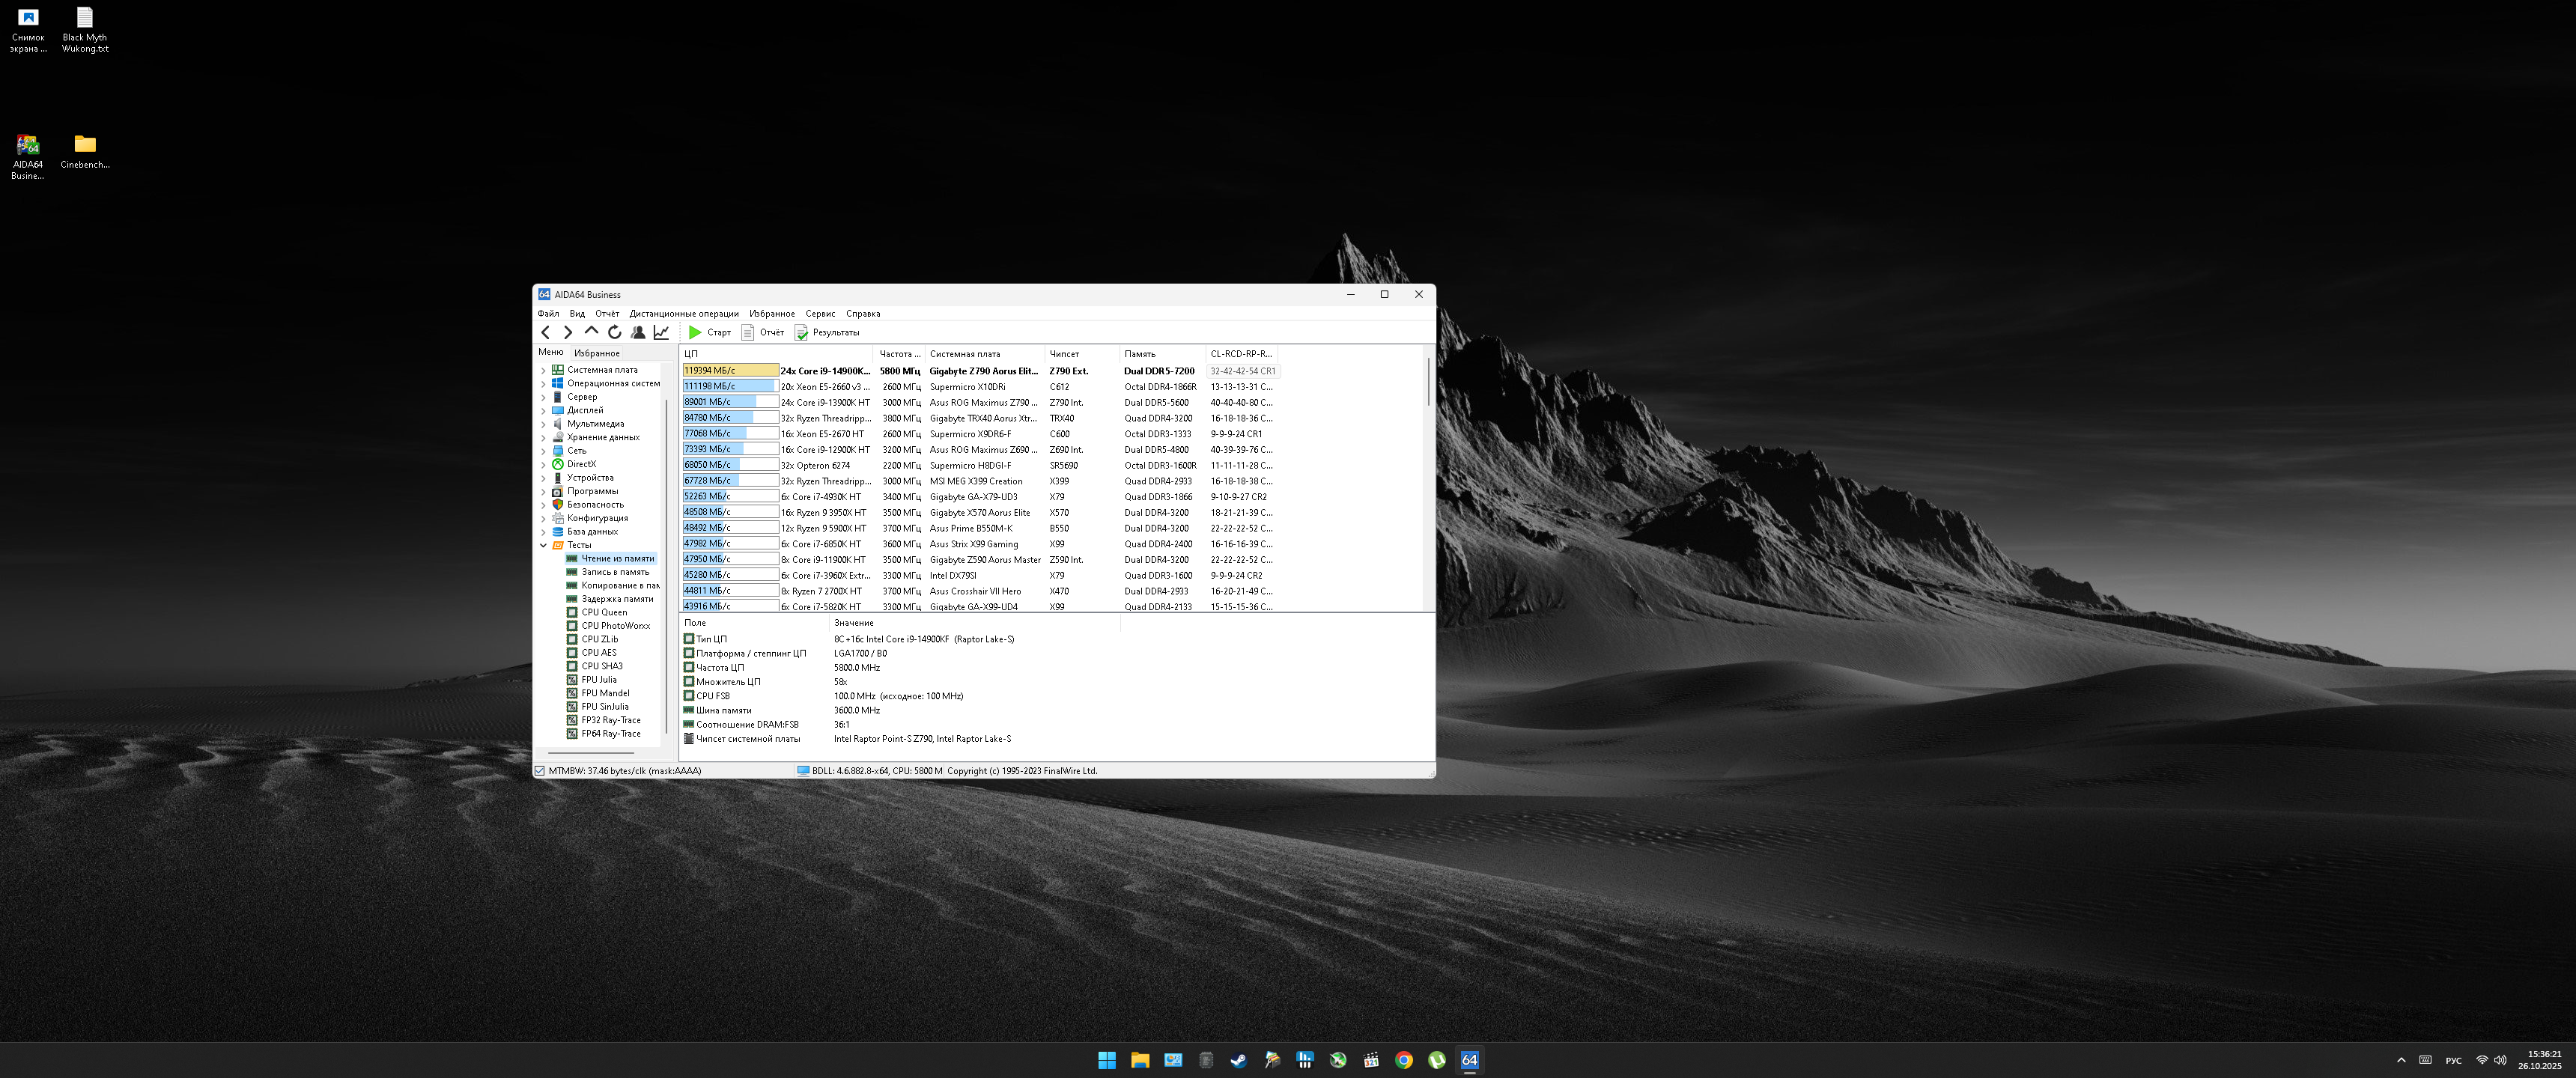The image size is (2576, 1078).
Task: Select the FPU Mandel benchmark
Action: [605, 693]
